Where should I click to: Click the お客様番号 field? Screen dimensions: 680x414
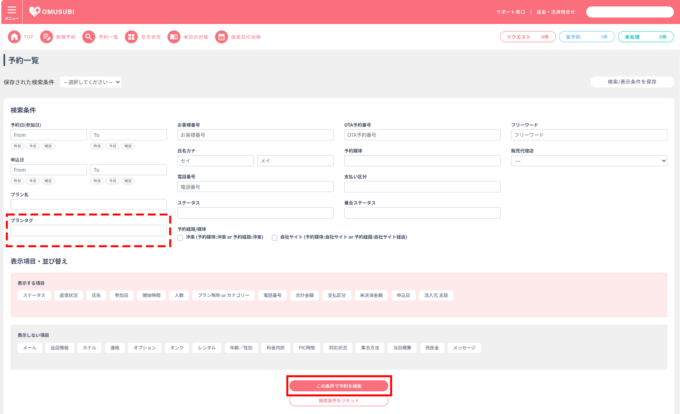256,135
